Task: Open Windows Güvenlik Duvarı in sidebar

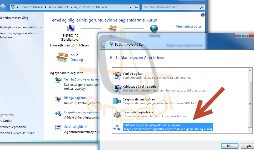Action: (x=17, y=133)
